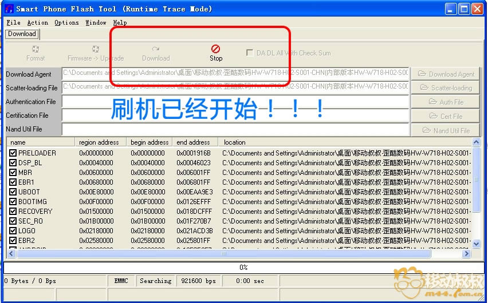Image resolution: width=488 pixels, height=303 pixels.
Task: Sort by the region address column header
Action: point(100,142)
